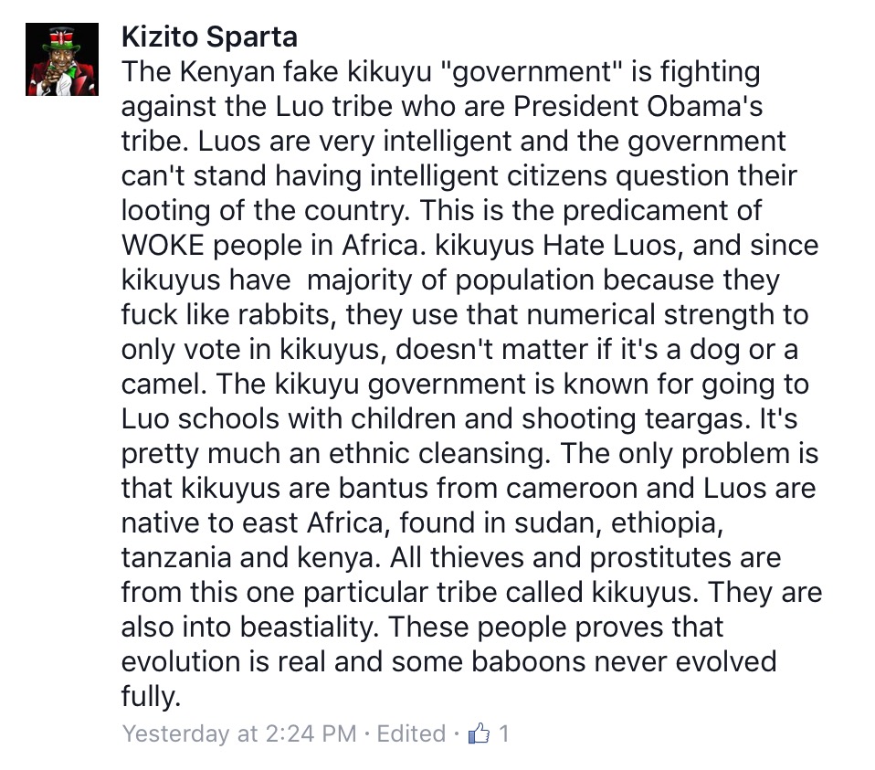Image resolution: width=875 pixels, height=770 pixels.
Task: View edit history via 'Edited' label
Action: tap(411, 733)
